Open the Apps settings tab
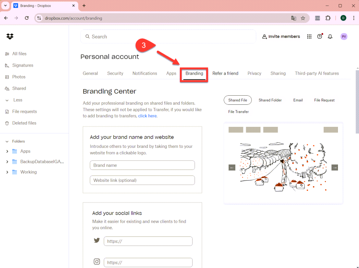 [x=171, y=74]
